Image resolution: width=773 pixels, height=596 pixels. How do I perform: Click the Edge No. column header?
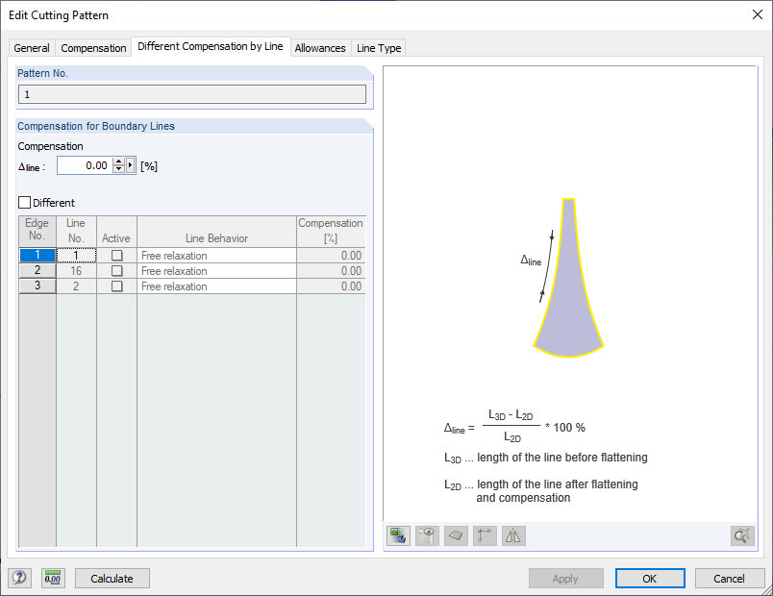click(x=37, y=232)
